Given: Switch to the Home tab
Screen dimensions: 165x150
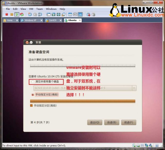Looking at the screenshot, I should (10, 20).
